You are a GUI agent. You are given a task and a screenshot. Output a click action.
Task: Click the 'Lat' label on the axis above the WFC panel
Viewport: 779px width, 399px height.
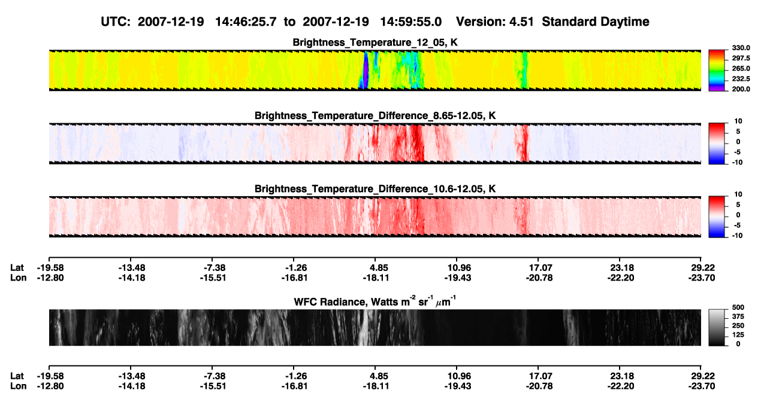pyautogui.click(x=17, y=268)
